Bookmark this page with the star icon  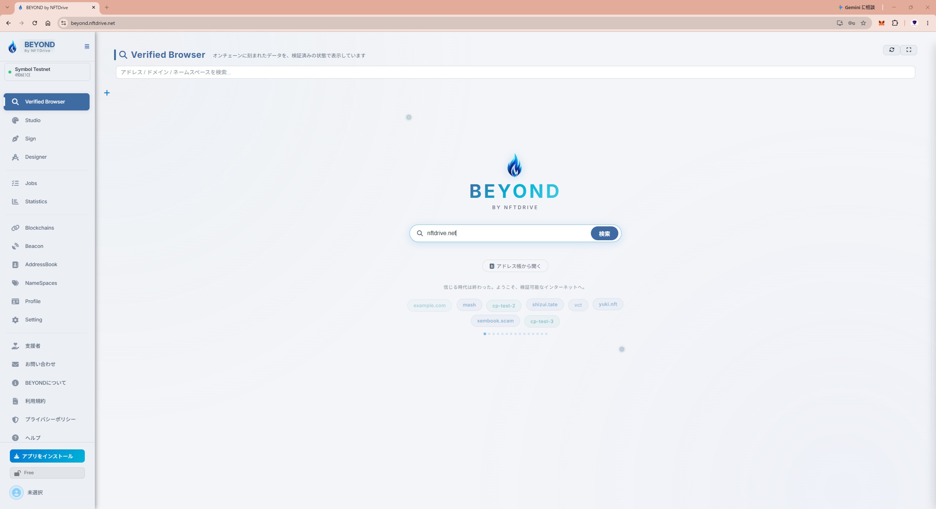click(x=863, y=23)
